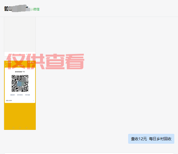Tap the circle home key in yellow screenshot
The width and height of the screenshot is (178, 154).
click(20, 128)
